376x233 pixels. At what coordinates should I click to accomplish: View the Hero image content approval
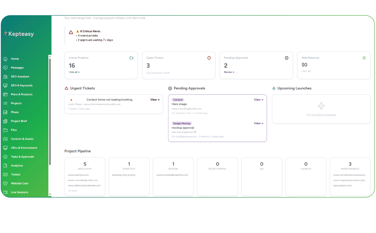click(259, 100)
